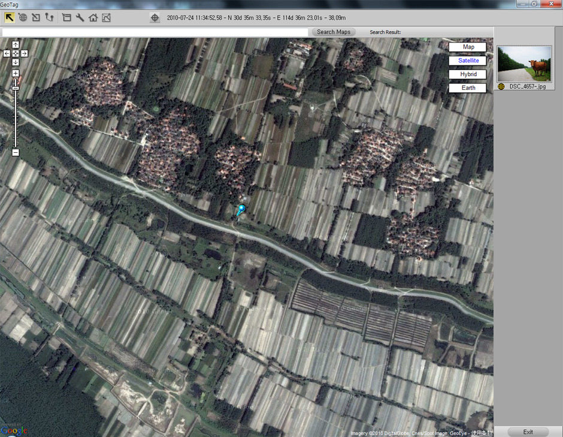This screenshot has width=563, height=437.
Task: Enable Hybrid map view
Action: point(467,74)
